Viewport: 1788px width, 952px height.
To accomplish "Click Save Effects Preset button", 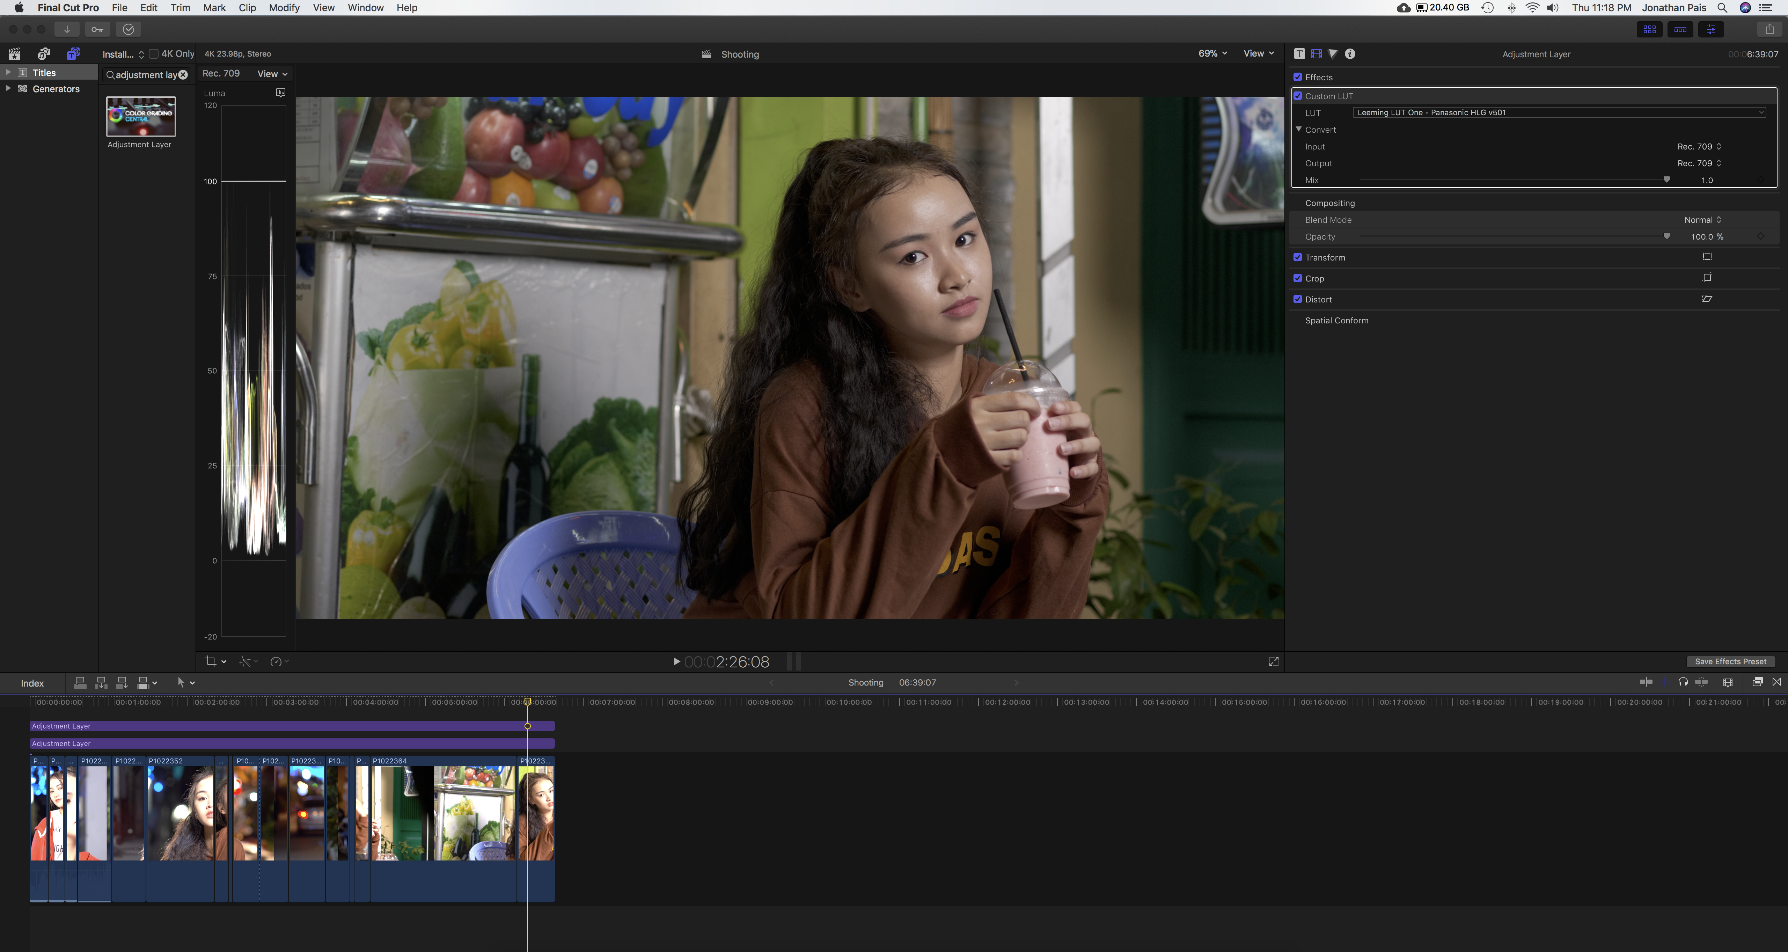I will point(1730,662).
